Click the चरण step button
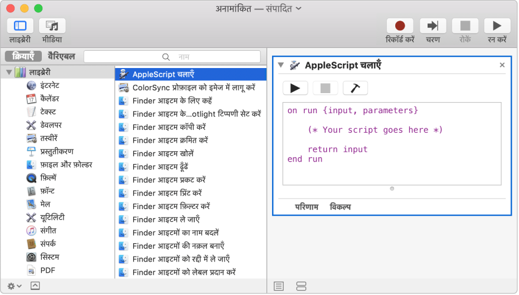519x295 pixels. [x=433, y=26]
